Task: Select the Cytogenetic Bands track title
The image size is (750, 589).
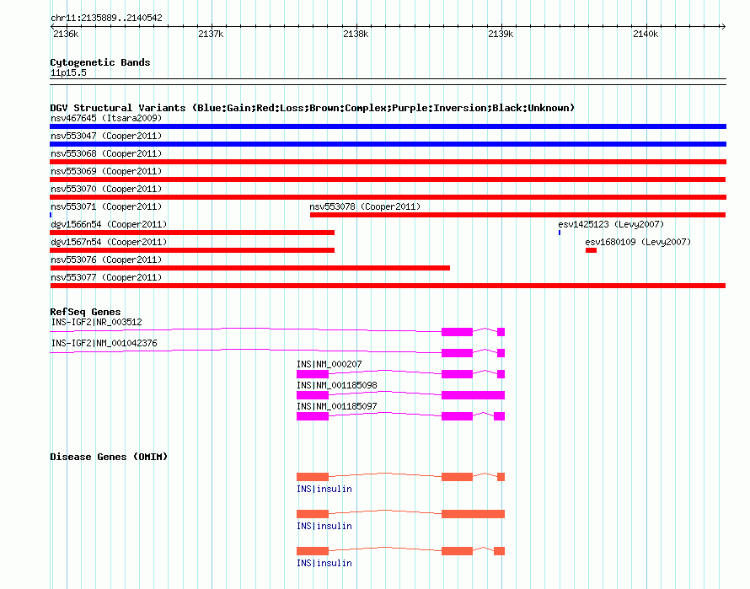Action: pyautogui.click(x=100, y=62)
